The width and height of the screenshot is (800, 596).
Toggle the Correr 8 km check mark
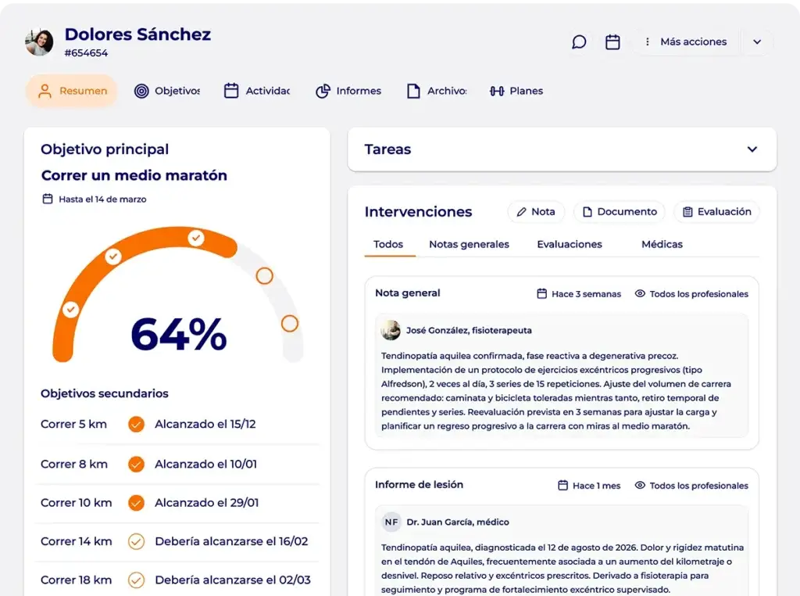(136, 464)
